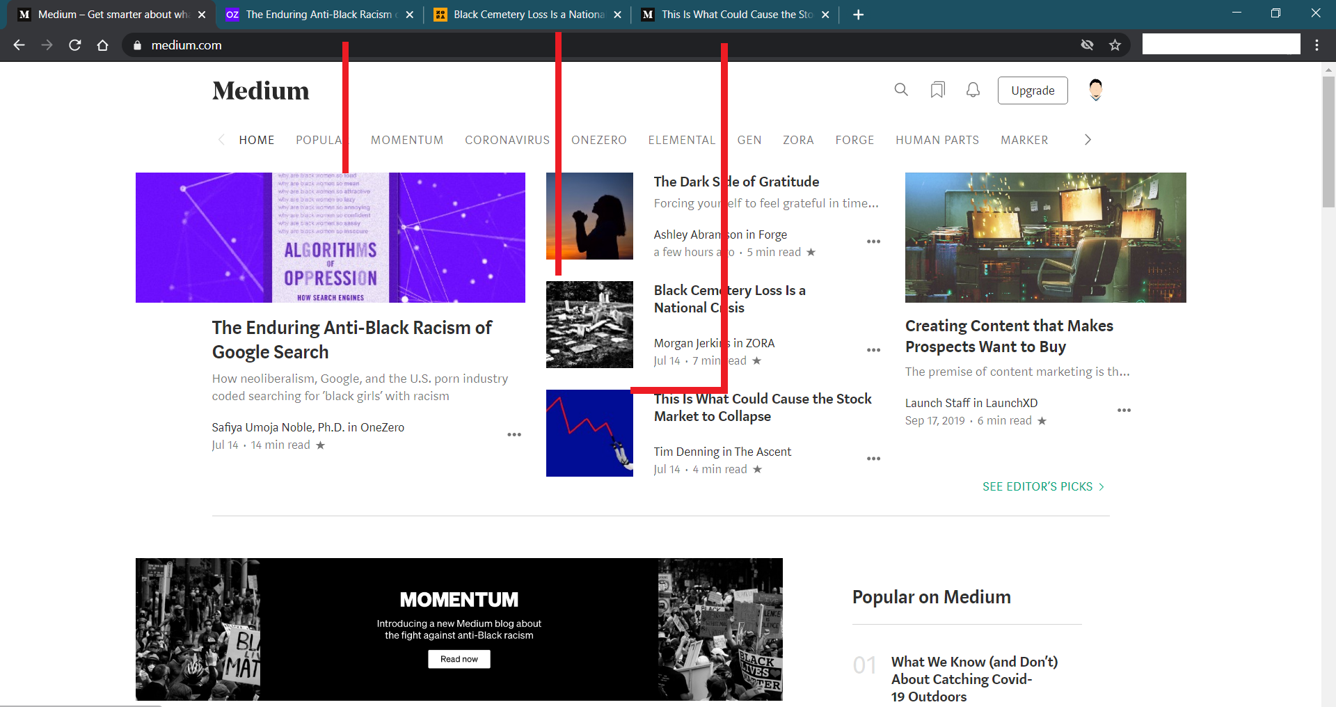Viewport: 1336px width, 707px height.
Task: Click the browser Back arrow
Action: coord(19,45)
